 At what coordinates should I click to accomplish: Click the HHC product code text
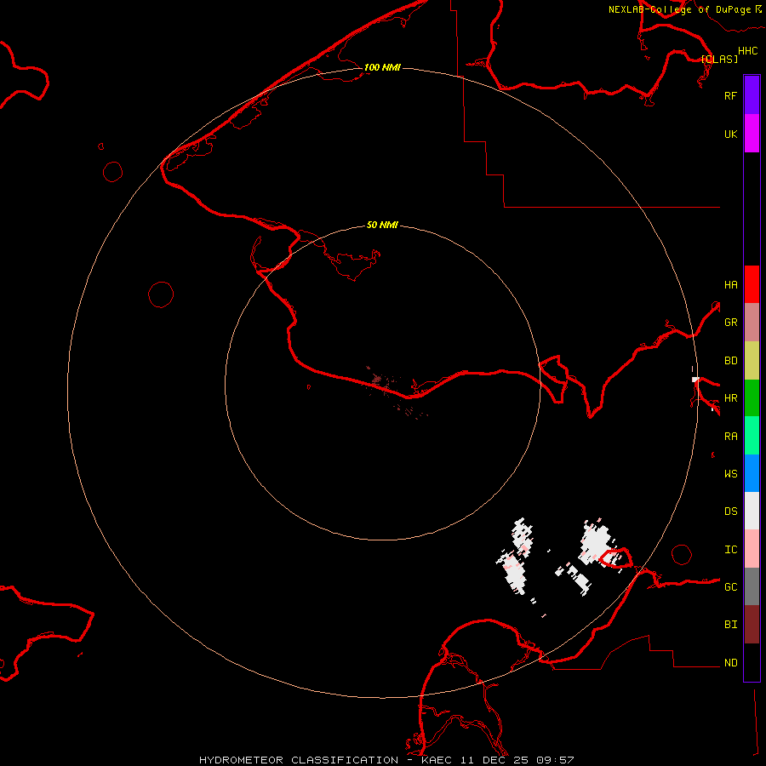(747, 51)
